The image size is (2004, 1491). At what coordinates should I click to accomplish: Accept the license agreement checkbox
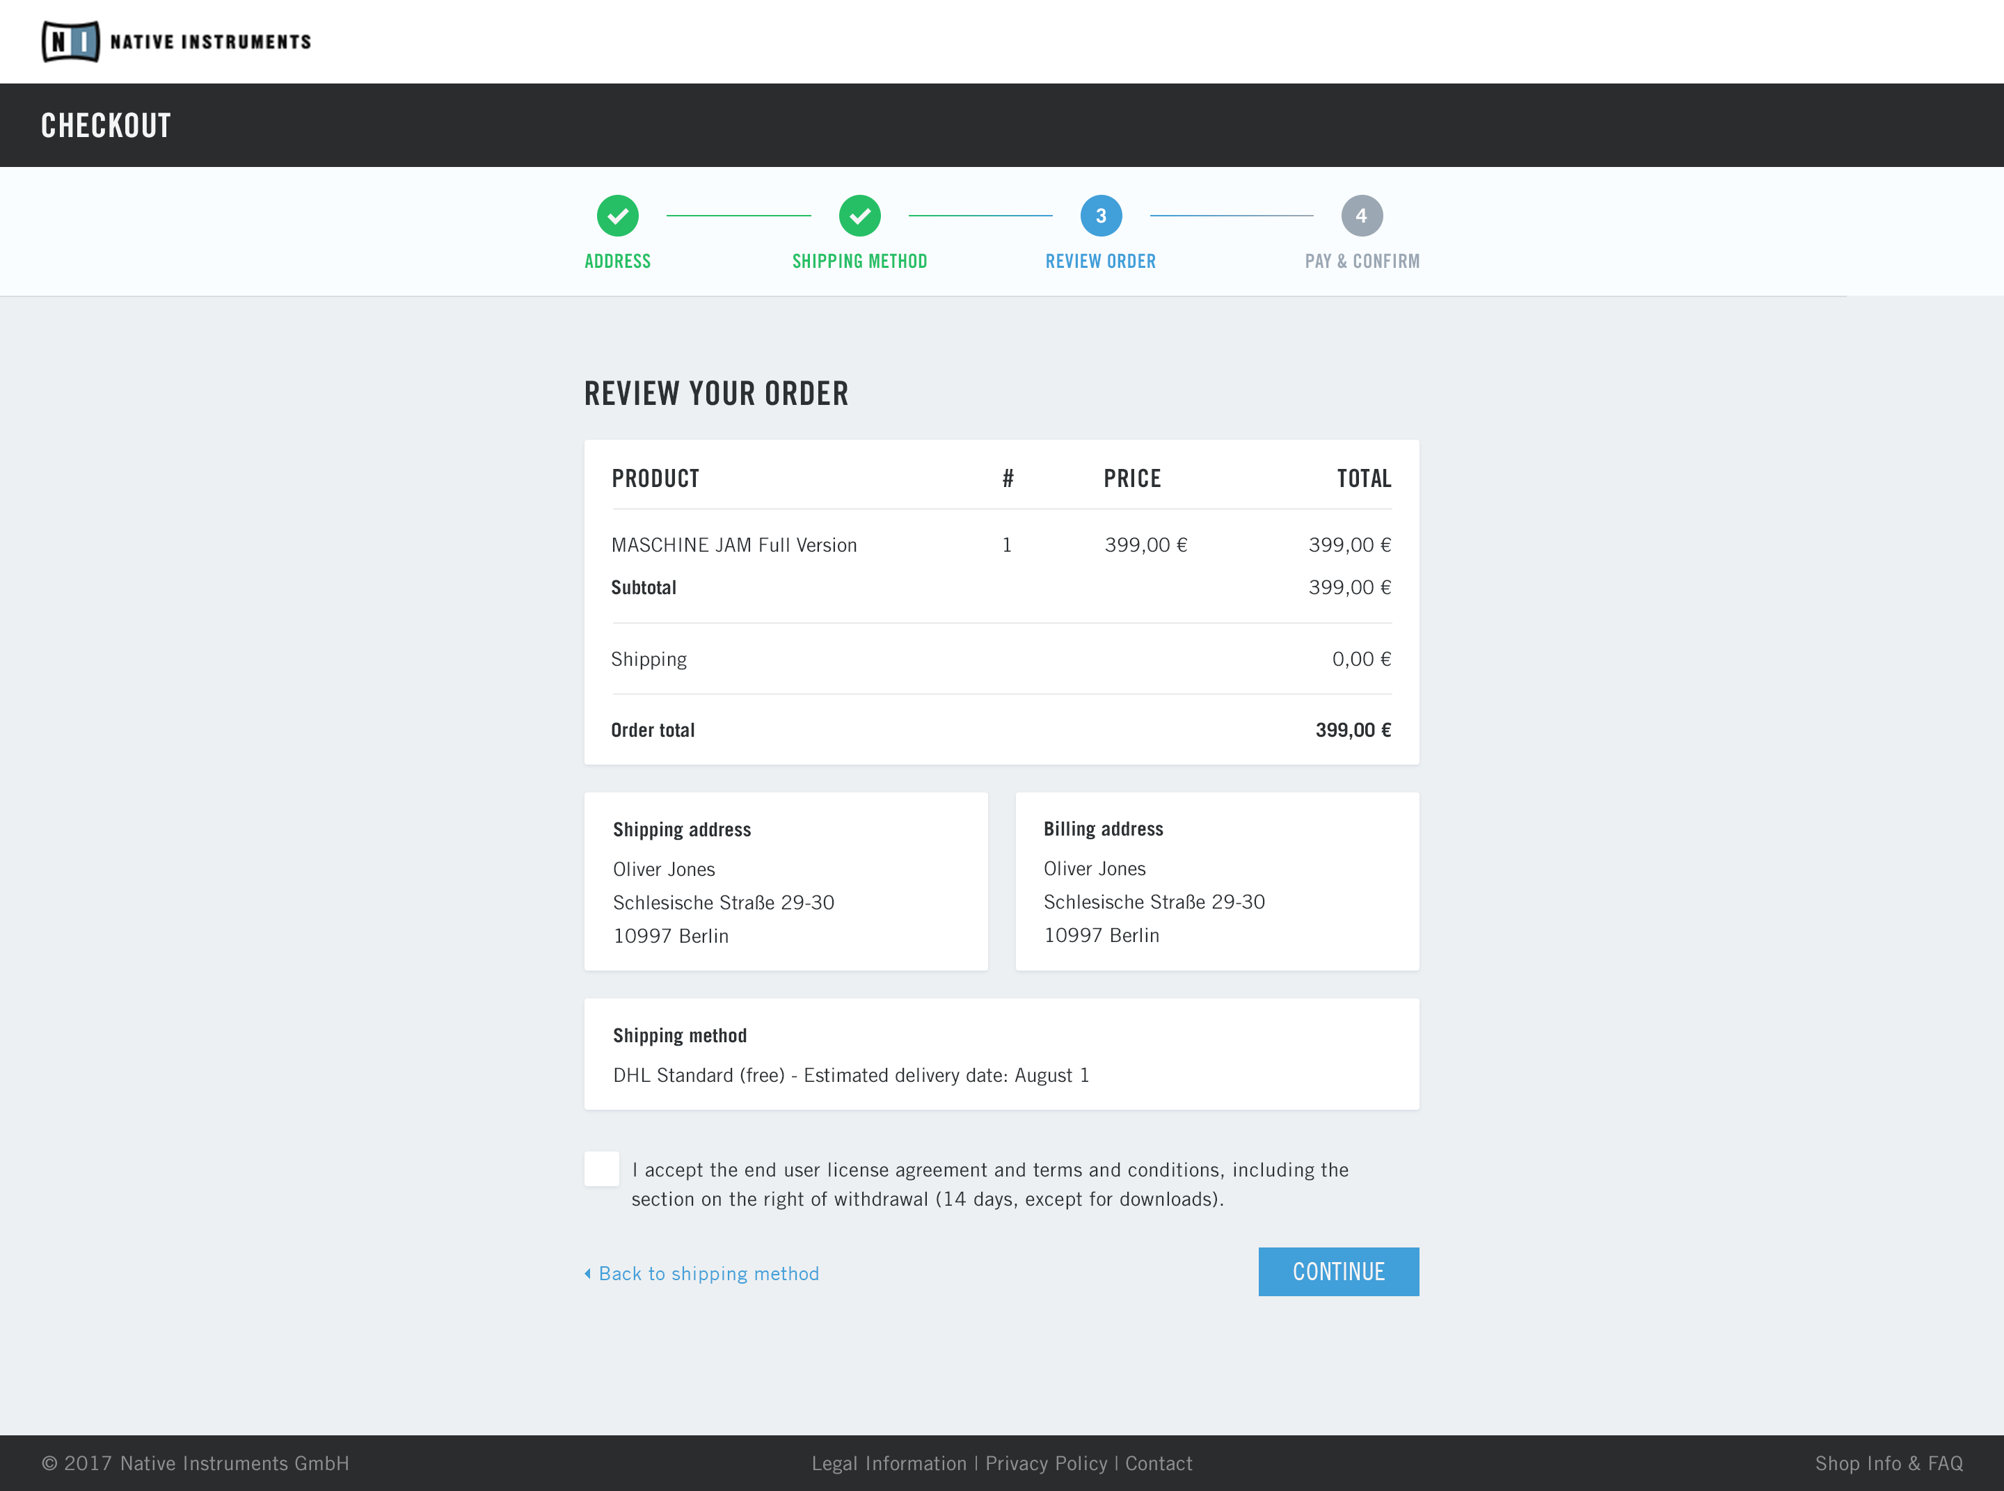602,1169
